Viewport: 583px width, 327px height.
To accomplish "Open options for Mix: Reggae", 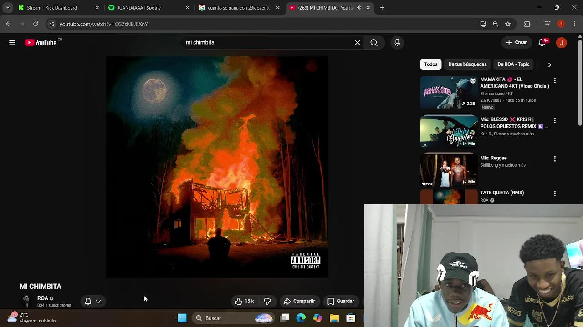I will 555,159.
